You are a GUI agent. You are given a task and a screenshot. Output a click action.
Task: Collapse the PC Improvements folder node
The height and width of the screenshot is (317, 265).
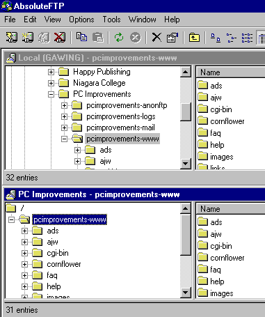(51, 94)
